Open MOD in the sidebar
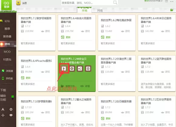Image resolution: width=176 pixels, height=127 pixels. (7, 52)
